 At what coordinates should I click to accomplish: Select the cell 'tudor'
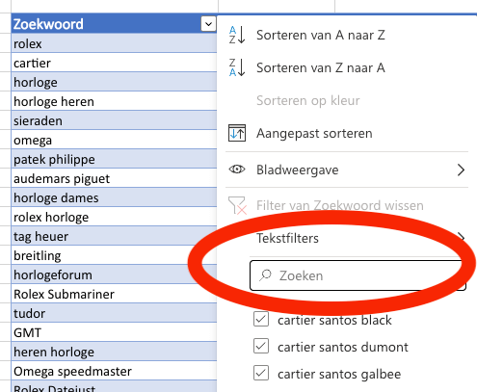(114, 313)
